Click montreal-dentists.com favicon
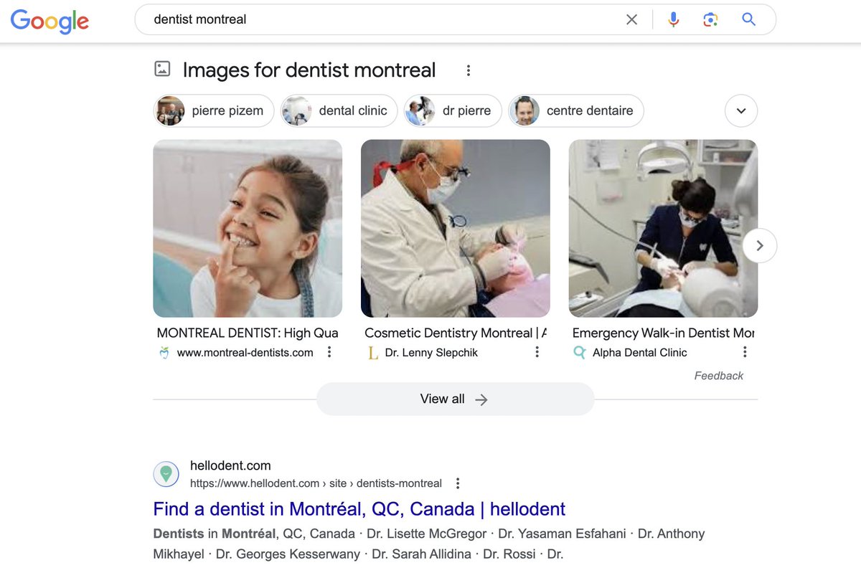 (x=164, y=352)
